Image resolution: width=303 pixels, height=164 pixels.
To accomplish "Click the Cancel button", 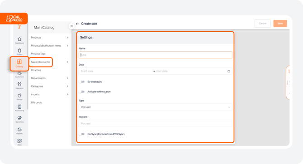I will [263, 24].
